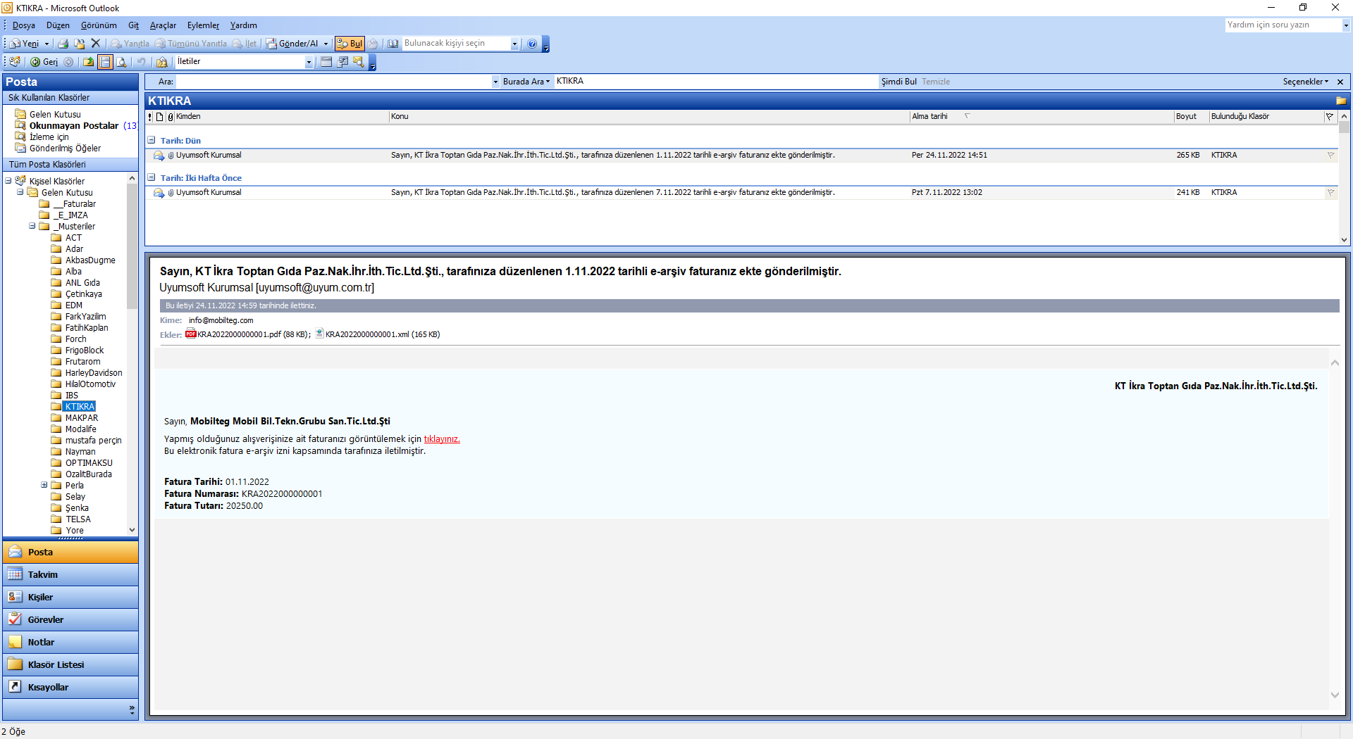This screenshot has width=1353, height=739.
Task: Open the Eylemler menu
Action: click(203, 25)
